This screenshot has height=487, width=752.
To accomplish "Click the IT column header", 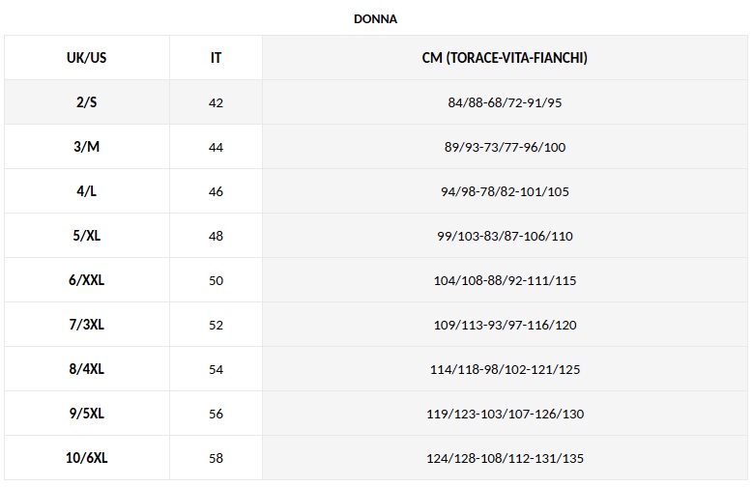I will [x=216, y=58].
